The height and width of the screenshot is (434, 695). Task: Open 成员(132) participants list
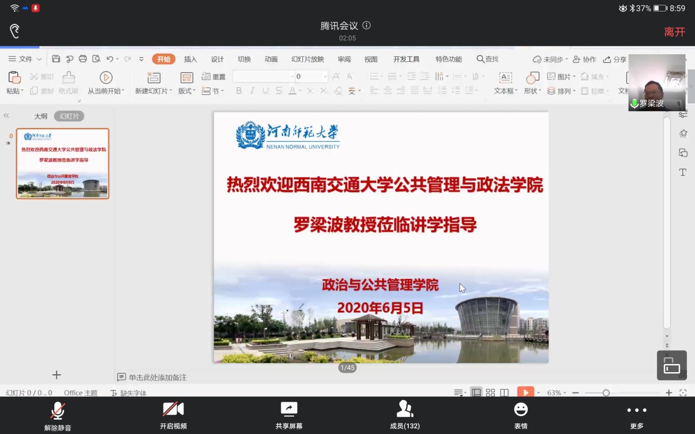click(x=405, y=415)
